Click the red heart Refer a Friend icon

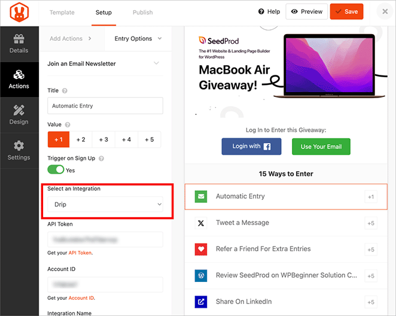click(201, 250)
